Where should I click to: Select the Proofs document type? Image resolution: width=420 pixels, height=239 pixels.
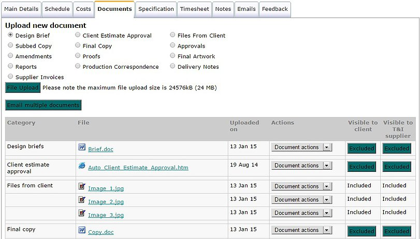coord(78,56)
